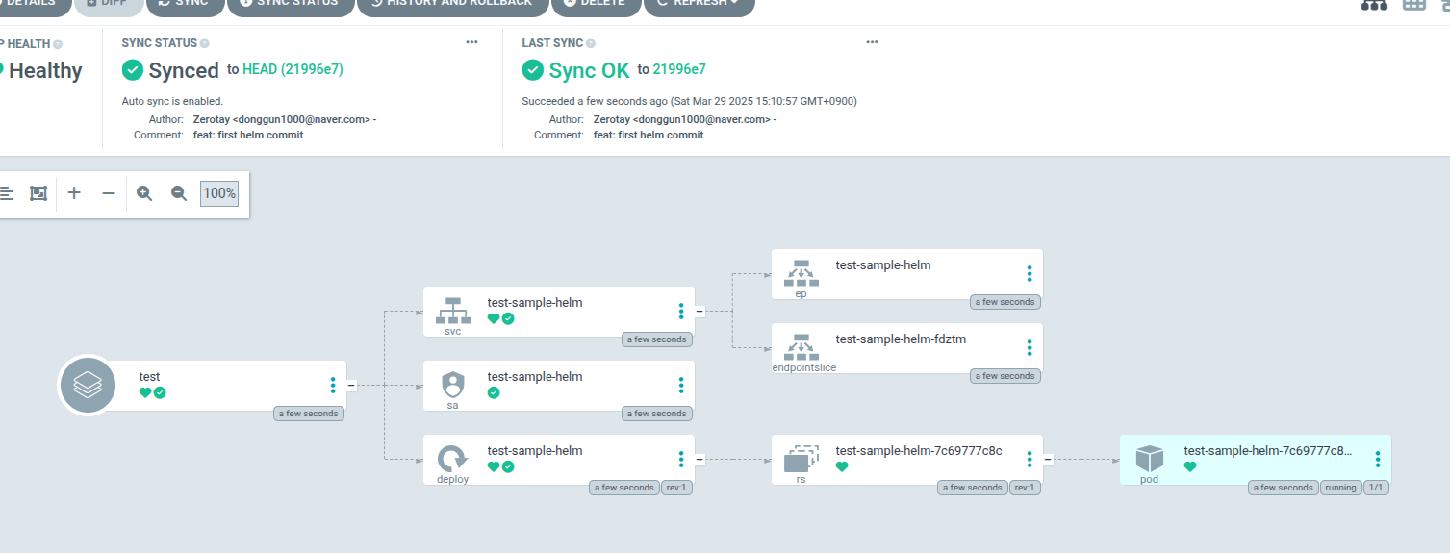Open the Sync Status panel ellipsis menu

tap(471, 42)
